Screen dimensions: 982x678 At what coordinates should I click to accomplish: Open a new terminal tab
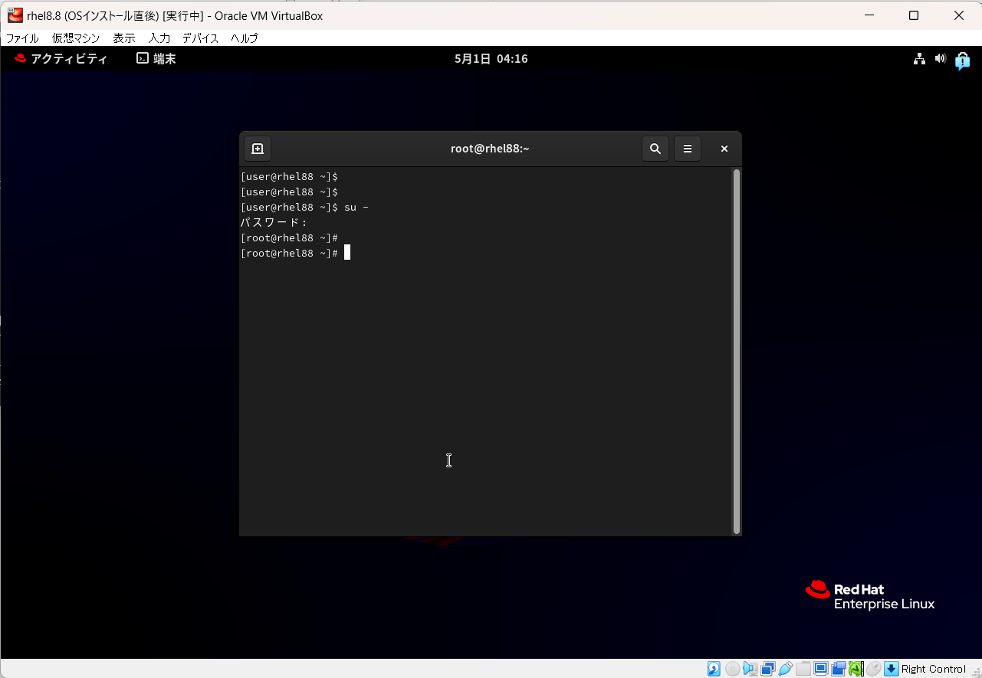coord(257,149)
